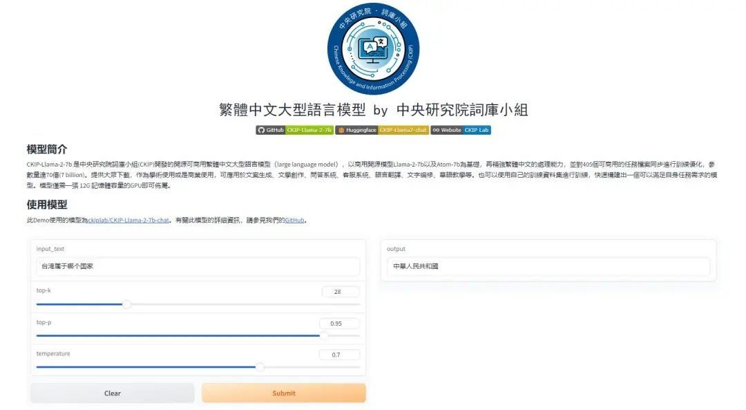Click the CKIP circular logo image
Screen dimensions: 746x410
tap(373, 48)
